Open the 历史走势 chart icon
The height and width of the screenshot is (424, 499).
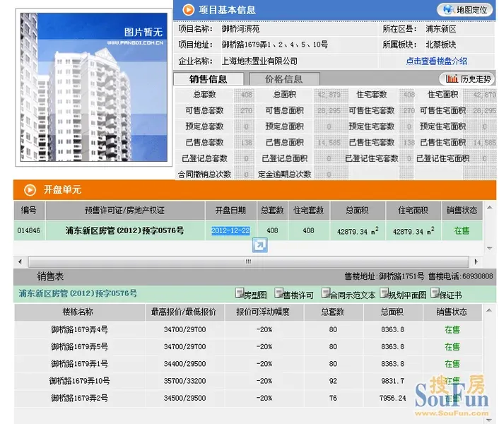coord(452,78)
